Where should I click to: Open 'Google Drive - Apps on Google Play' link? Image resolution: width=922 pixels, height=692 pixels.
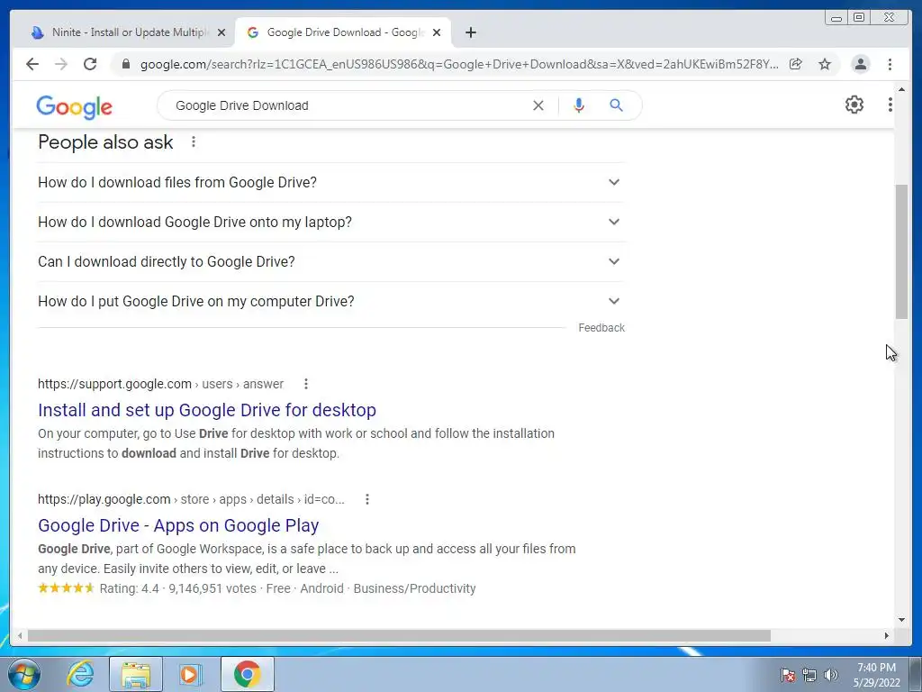click(x=178, y=525)
